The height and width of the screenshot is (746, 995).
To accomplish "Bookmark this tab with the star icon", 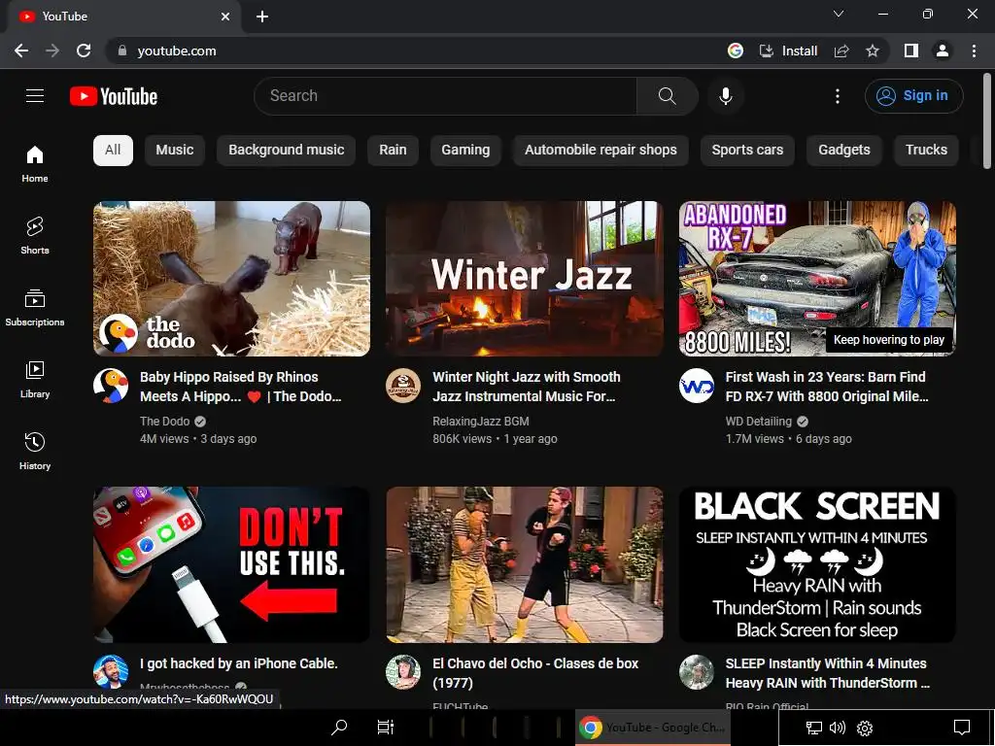I will 873,51.
